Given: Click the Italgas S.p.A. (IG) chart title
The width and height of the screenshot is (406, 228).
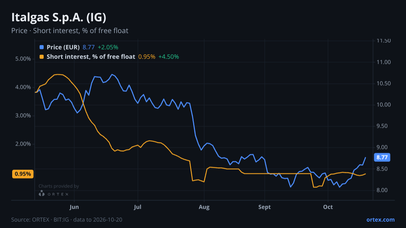Looking at the screenshot, I should [59, 17].
